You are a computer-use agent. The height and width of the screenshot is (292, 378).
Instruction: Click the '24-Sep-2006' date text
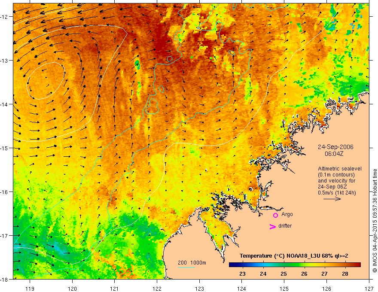click(x=335, y=147)
